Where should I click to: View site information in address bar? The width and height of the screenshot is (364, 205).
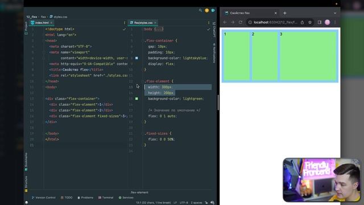[x=250, y=22]
